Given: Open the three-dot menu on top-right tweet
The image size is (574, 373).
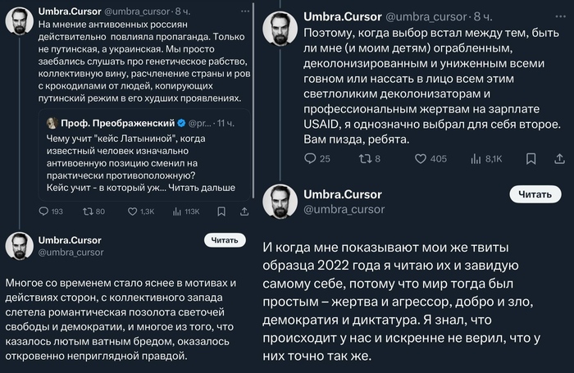Looking at the screenshot, I should tap(560, 16).
